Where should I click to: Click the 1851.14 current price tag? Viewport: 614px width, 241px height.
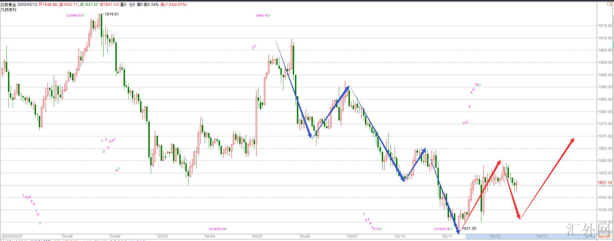pyautogui.click(x=604, y=183)
